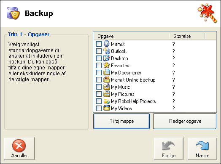The height and width of the screenshot is (164, 221).
Task: Click the My RoboHelp Projects folder icon
Action: pyautogui.click(x=107, y=101)
